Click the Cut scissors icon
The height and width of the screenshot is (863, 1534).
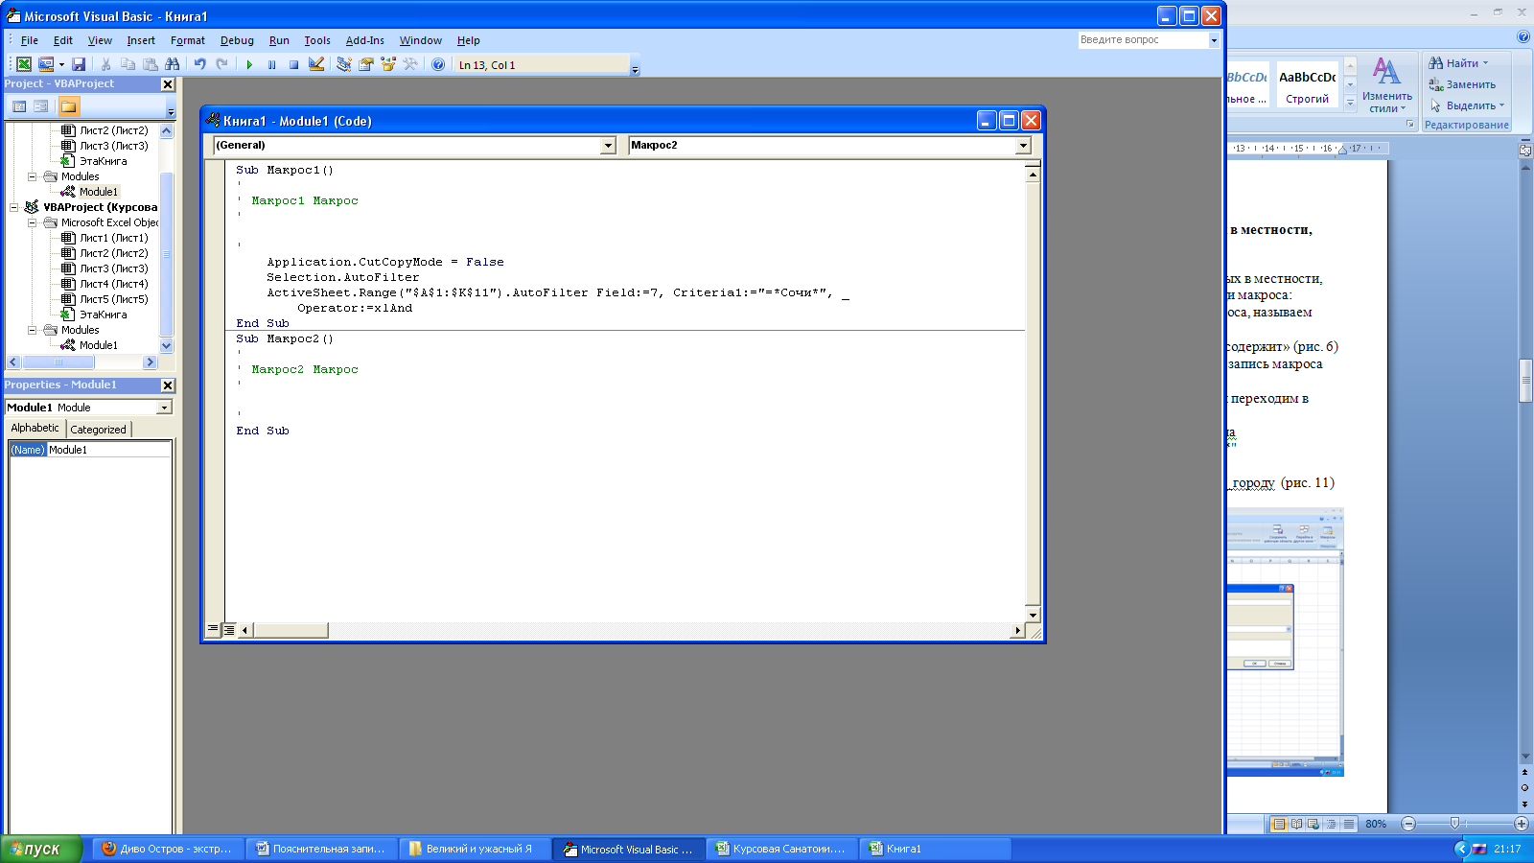[106, 64]
